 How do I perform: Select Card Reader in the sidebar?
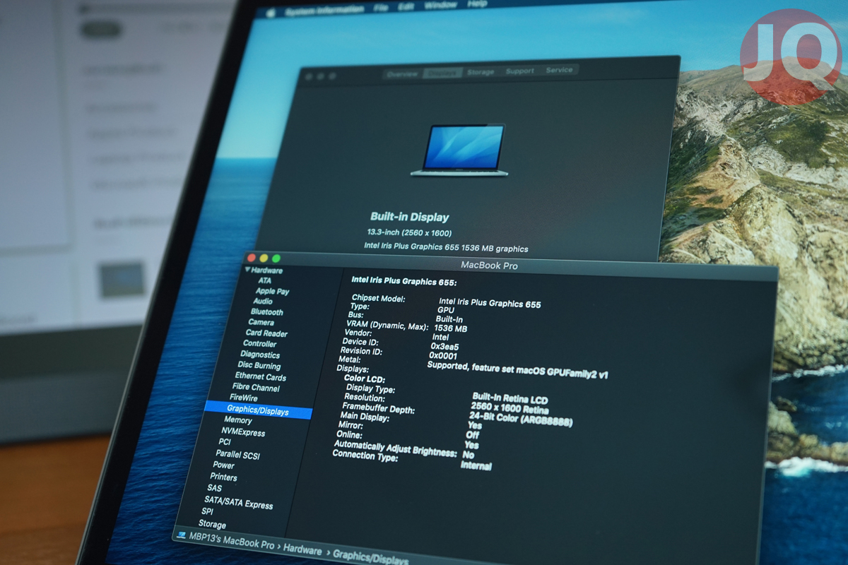pos(266,333)
